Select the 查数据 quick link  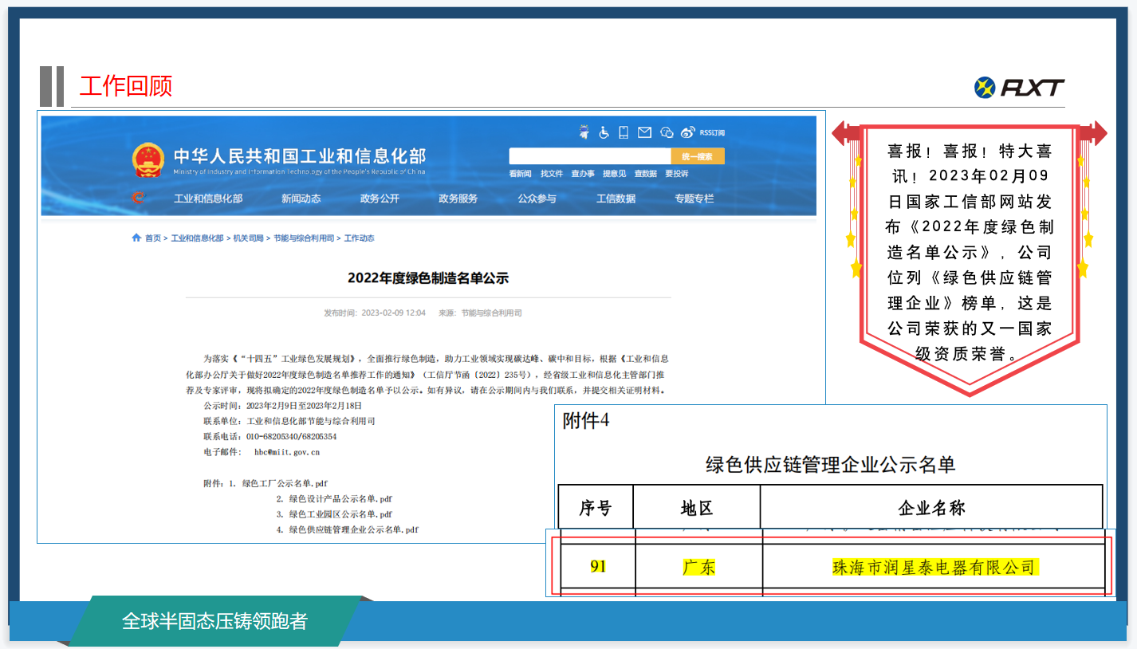[645, 174]
